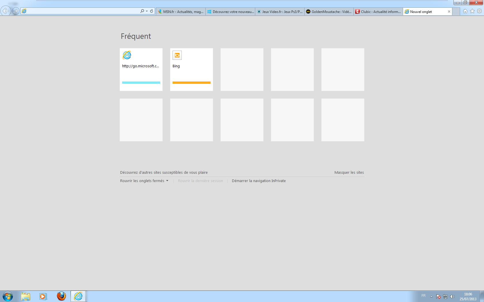
Task: Click the Refresh icon in address bar
Action: tap(152, 11)
